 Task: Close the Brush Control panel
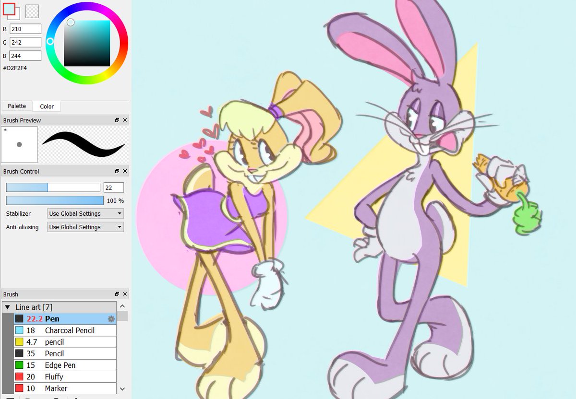(x=125, y=171)
